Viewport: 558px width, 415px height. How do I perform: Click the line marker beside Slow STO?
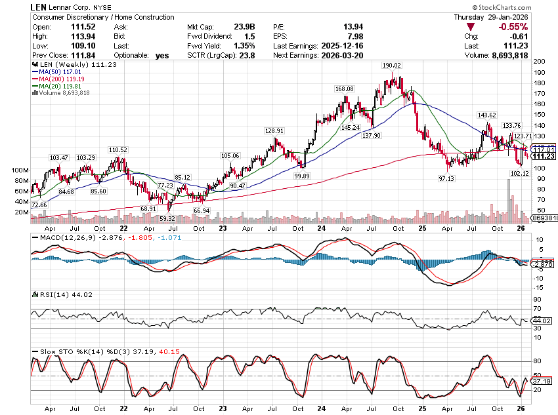coord(35,352)
